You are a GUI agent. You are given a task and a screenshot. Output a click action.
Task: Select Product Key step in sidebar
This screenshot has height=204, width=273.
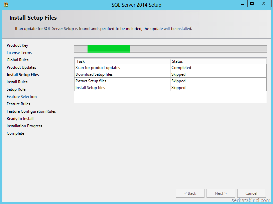tap(17, 45)
